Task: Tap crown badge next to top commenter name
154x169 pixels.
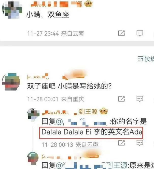Action: point(89,3)
